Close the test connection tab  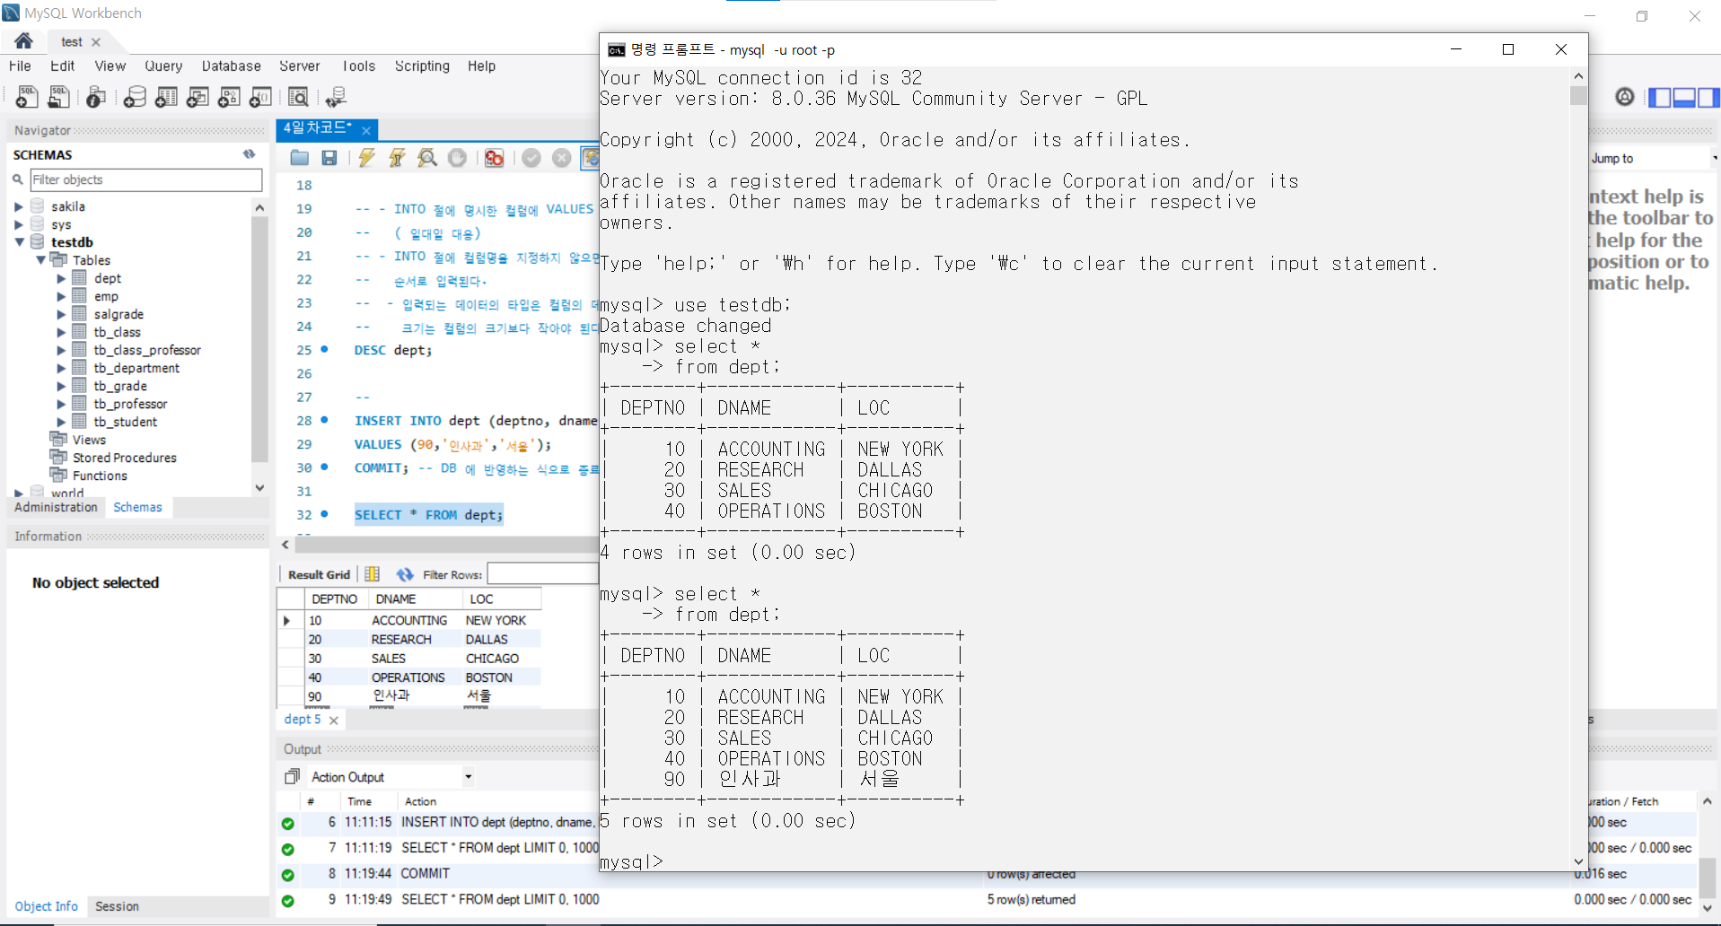96,42
